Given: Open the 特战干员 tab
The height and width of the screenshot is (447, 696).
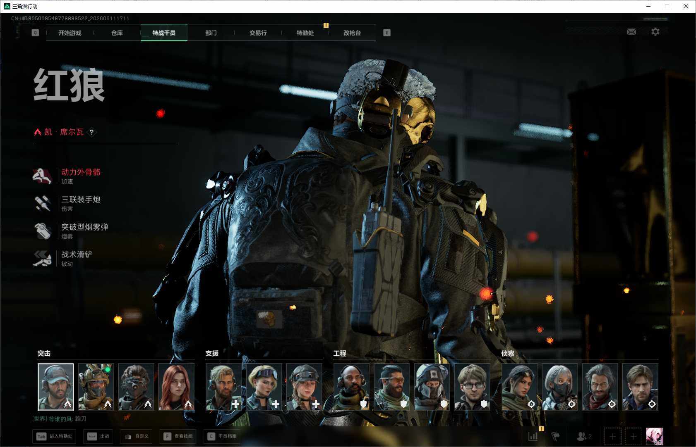Looking at the screenshot, I should click(164, 33).
